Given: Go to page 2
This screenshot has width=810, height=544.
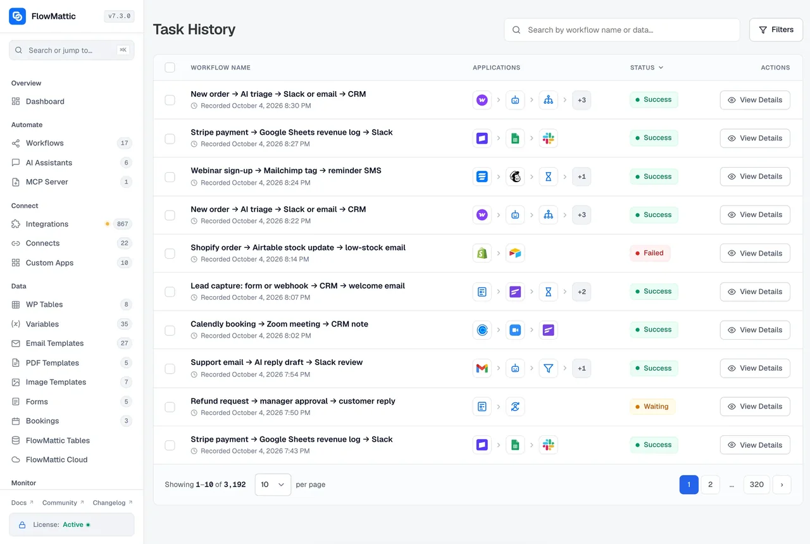Looking at the screenshot, I should pyautogui.click(x=710, y=485).
